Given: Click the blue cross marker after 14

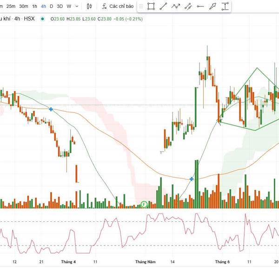Looking at the screenshot, I should (192, 179).
